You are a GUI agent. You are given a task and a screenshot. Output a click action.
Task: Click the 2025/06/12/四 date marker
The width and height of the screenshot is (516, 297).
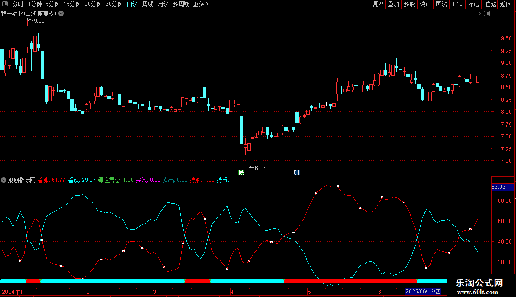[423, 292]
